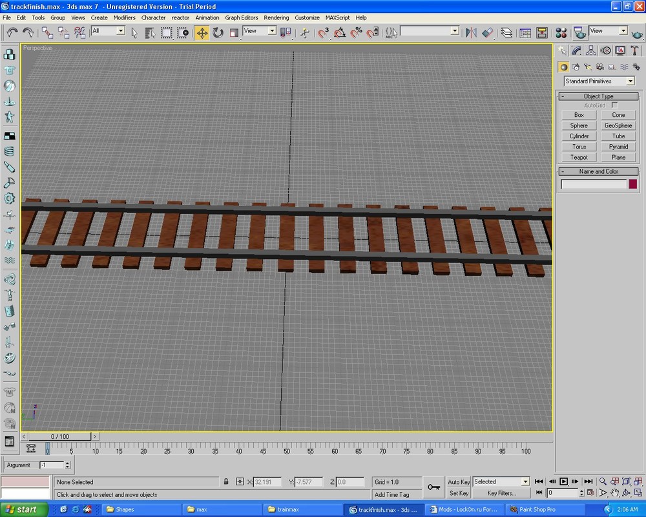Viewport: 646px width, 517px height.
Task: Toggle Auto Key animation mode
Action: (x=459, y=481)
